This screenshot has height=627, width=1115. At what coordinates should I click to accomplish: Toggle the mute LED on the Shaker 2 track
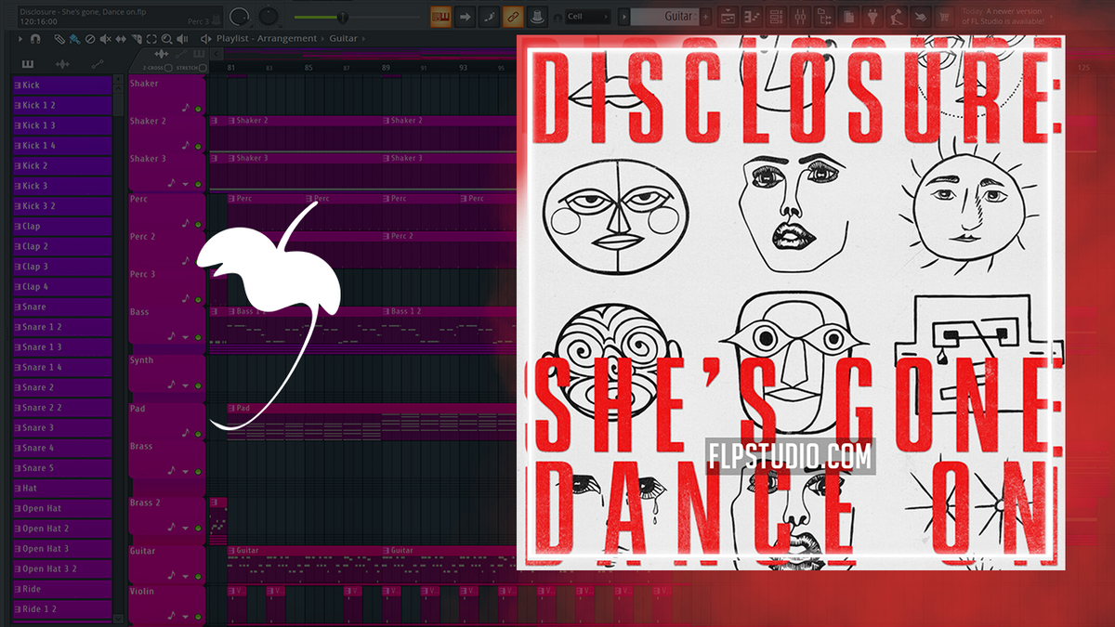198,146
